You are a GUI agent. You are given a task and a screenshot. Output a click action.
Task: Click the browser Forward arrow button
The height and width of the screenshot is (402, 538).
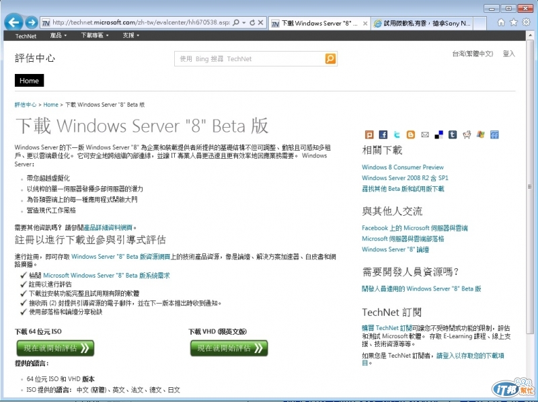(32, 23)
